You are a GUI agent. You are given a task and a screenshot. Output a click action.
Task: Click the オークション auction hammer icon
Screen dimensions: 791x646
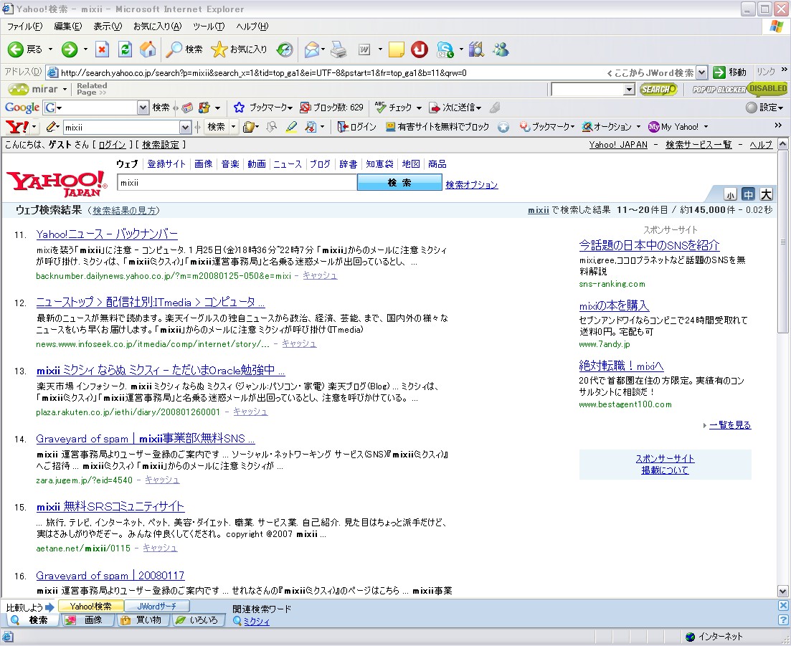[587, 127]
